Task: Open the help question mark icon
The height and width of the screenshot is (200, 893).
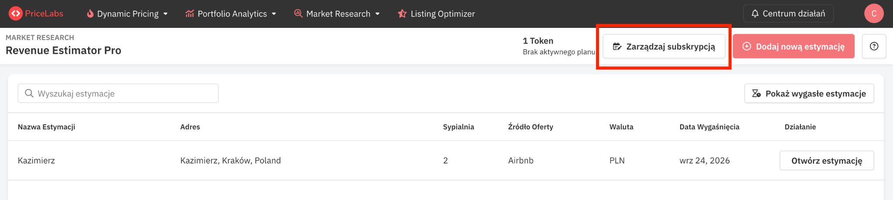Action: click(x=874, y=46)
